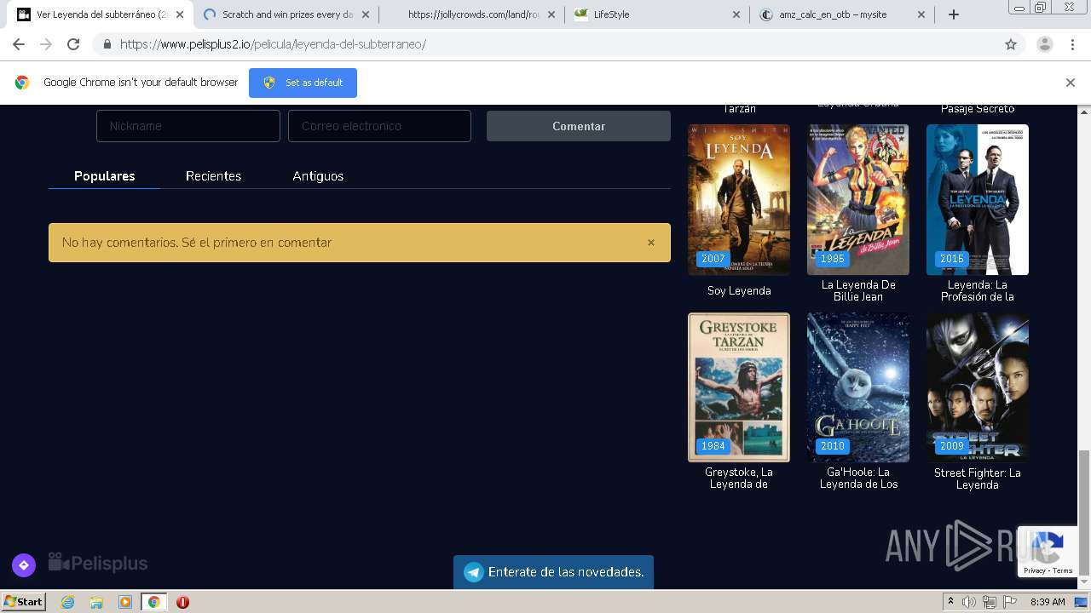This screenshot has width=1091, height=613.
Task: Show hidden system tray icons
Action: [950, 602]
